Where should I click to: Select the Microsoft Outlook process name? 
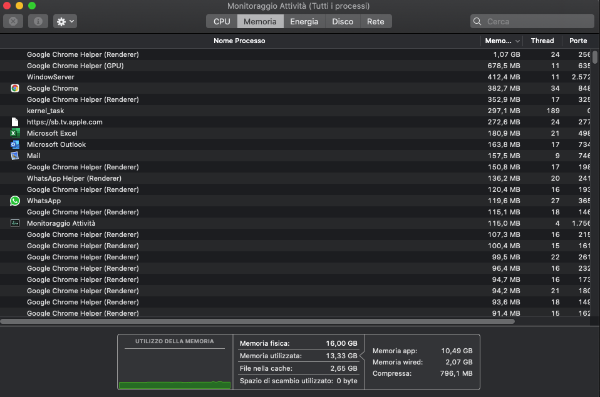[56, 144]
